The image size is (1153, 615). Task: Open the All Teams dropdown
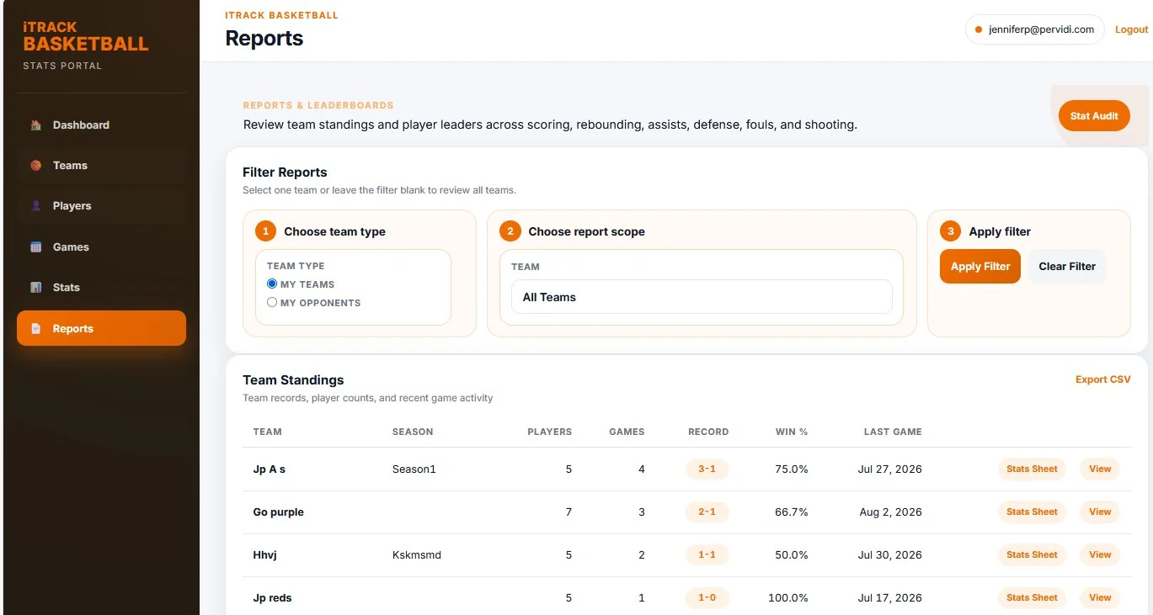[x=702, y=297]
